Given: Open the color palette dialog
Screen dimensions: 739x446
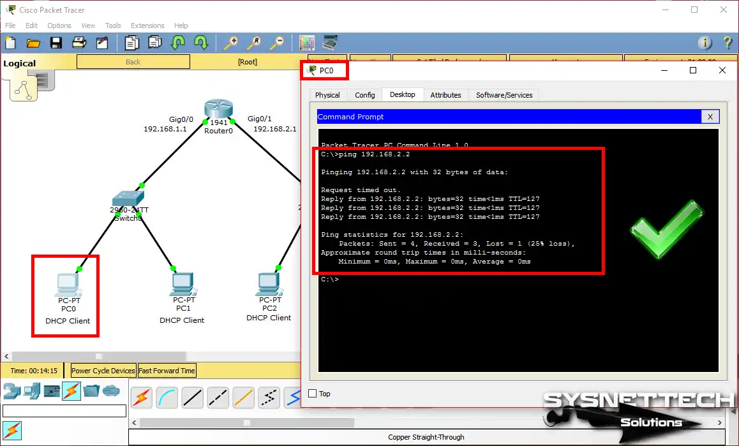Looking at the screenshot, I should pyautogui.click(x=307, y=42).
